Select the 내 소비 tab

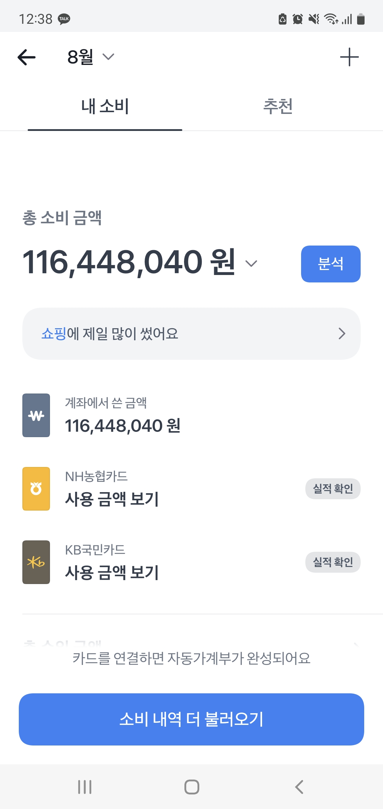pos(105,106)
